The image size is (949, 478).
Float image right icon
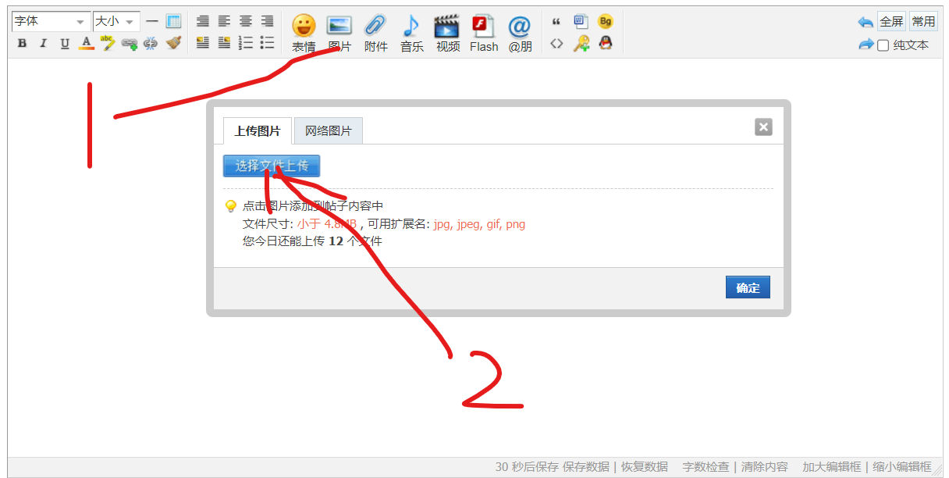[224, 44]
